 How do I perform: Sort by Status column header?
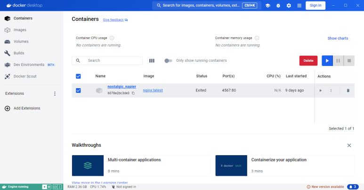202,76
